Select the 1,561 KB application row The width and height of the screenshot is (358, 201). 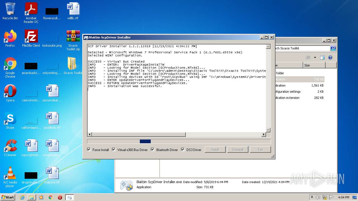tap(300, 85)
